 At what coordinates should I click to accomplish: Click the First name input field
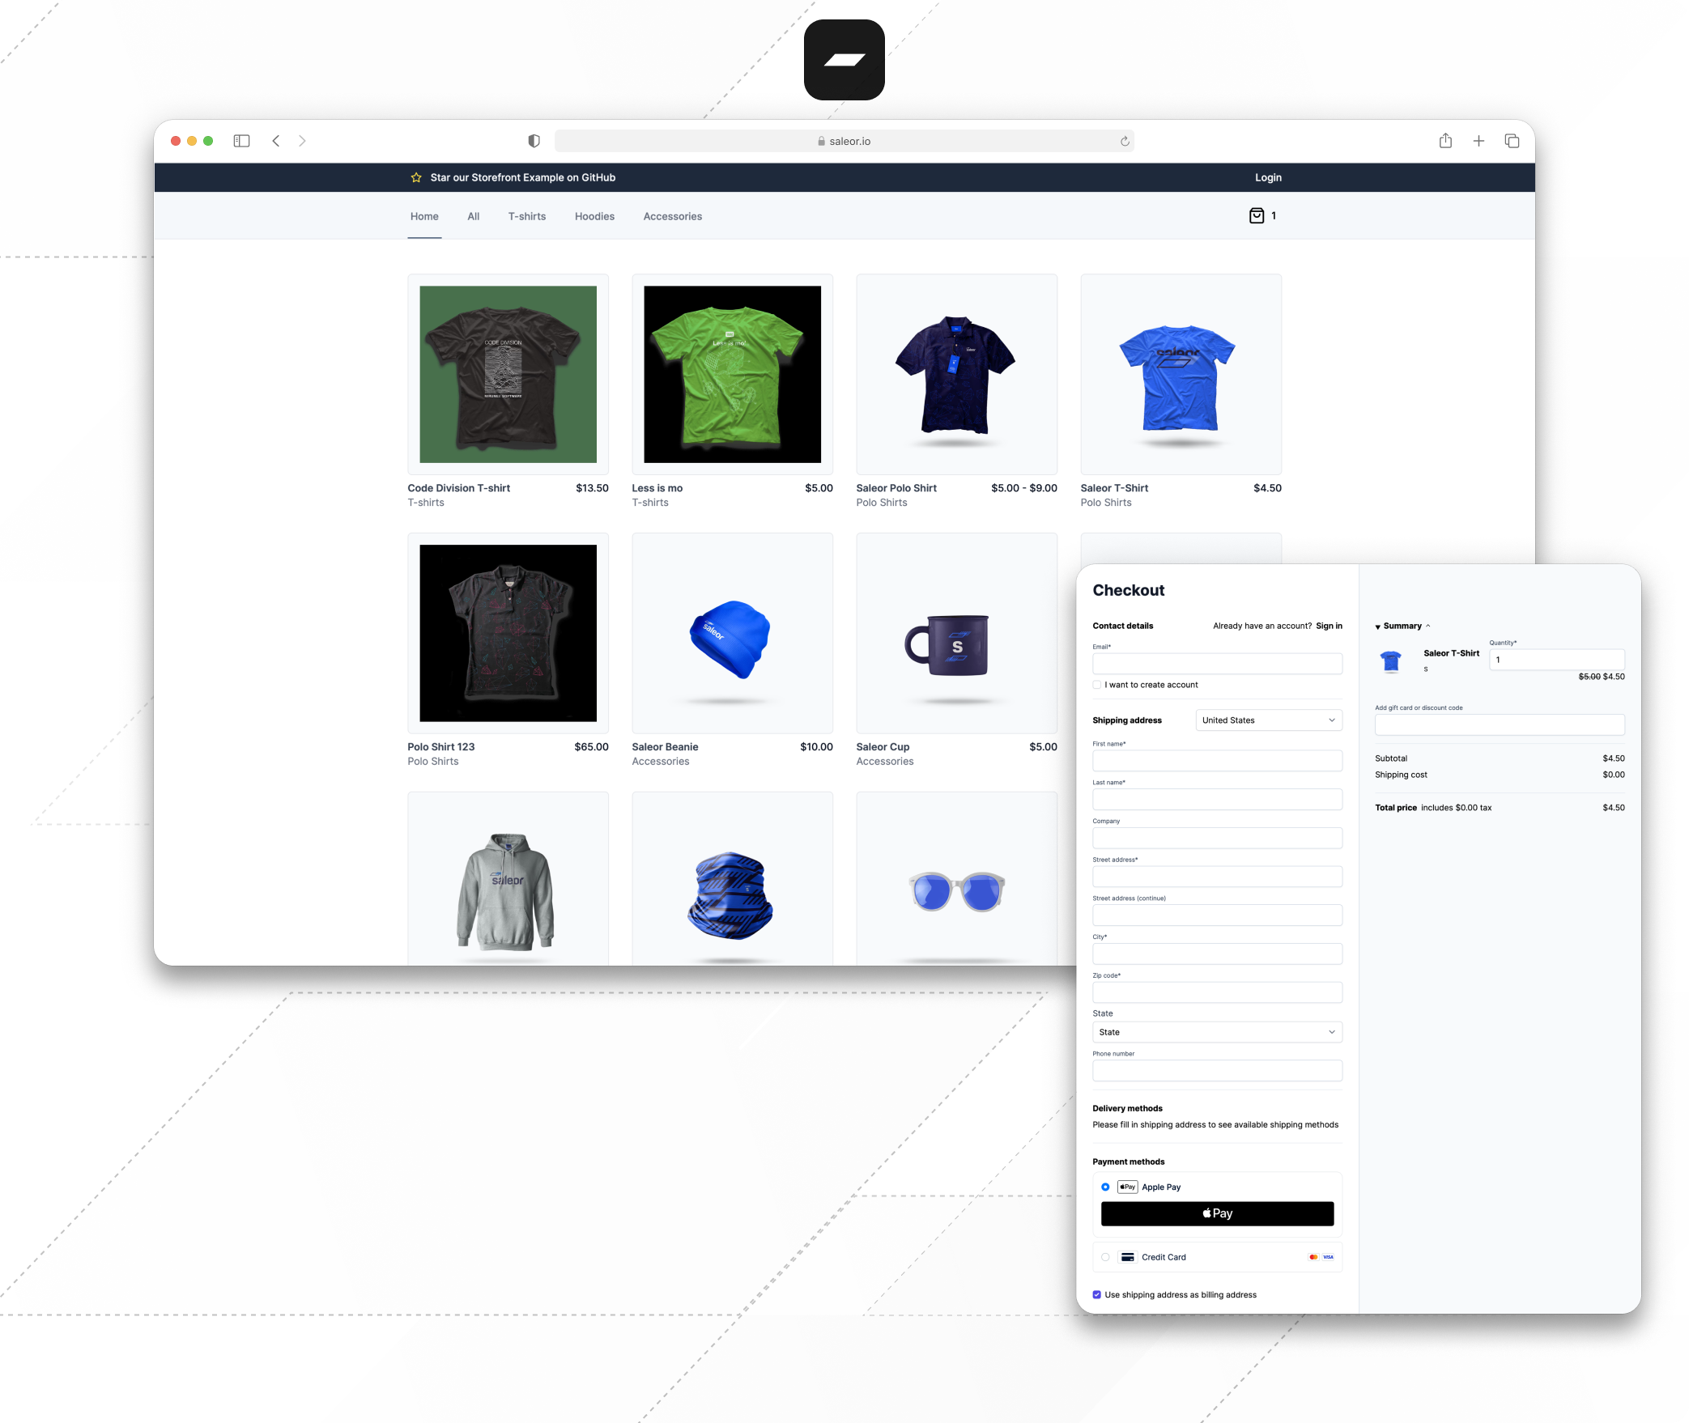1217,761
